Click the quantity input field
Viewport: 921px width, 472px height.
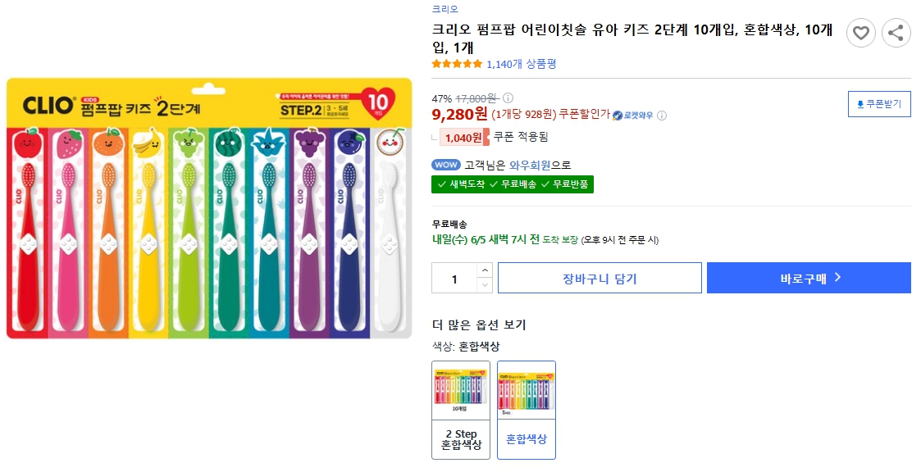(454, 279)
